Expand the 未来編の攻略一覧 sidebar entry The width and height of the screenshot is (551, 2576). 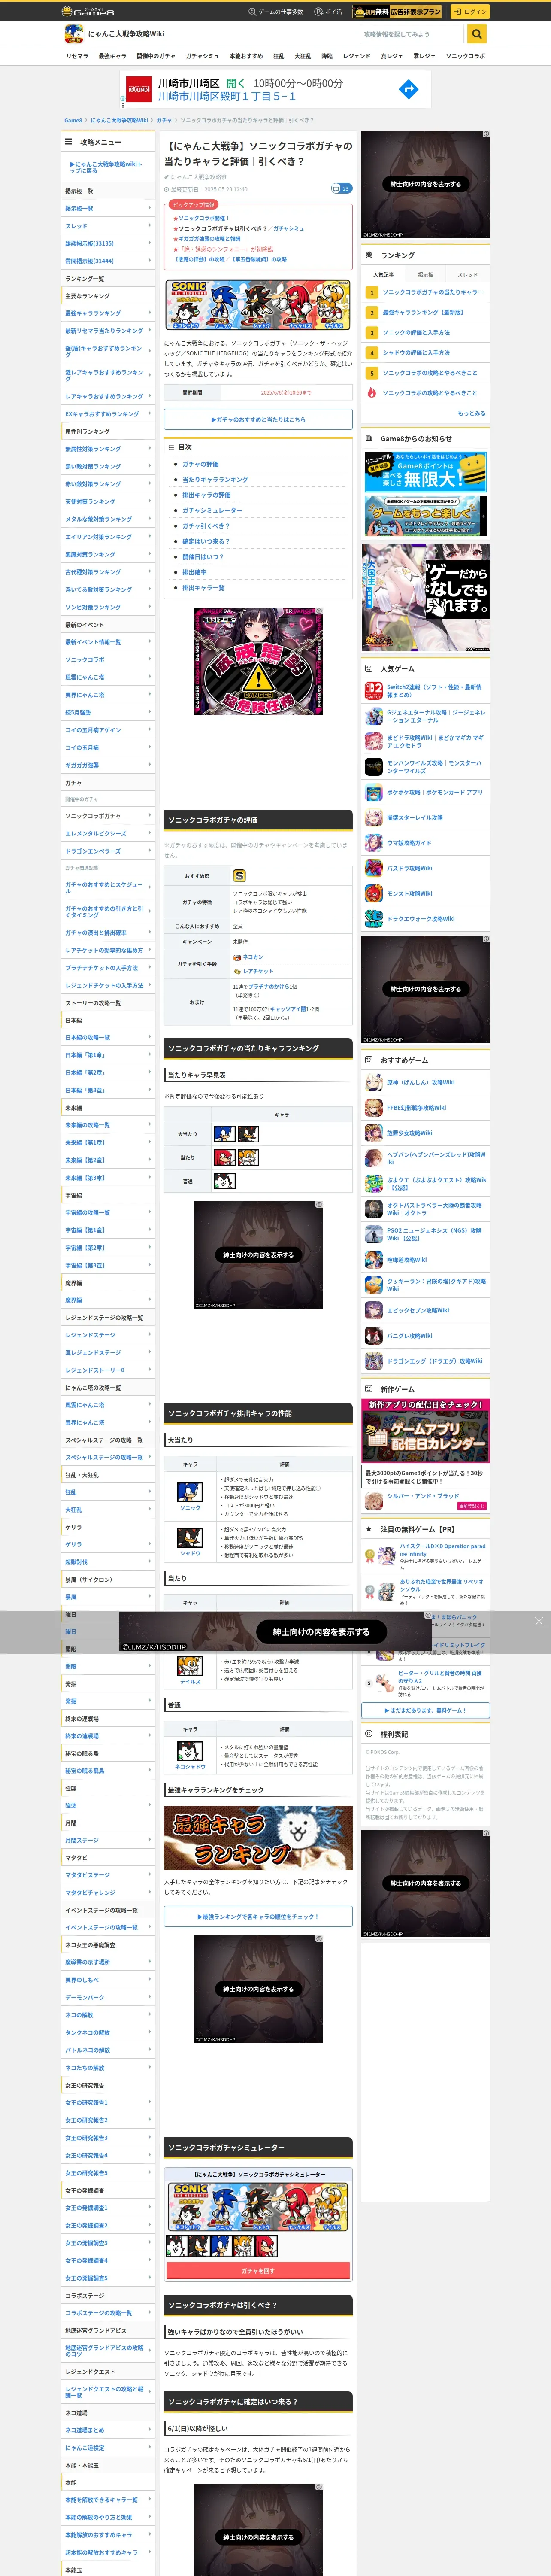[109, 1125]
